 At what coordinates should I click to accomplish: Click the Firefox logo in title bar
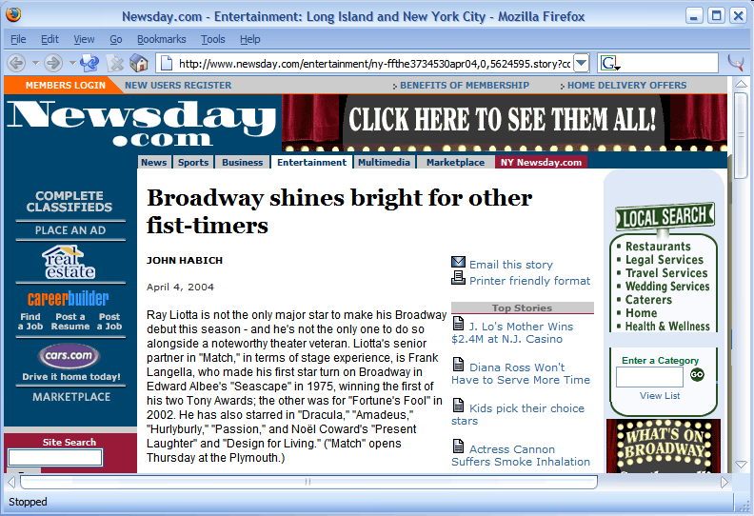point(13,16)
